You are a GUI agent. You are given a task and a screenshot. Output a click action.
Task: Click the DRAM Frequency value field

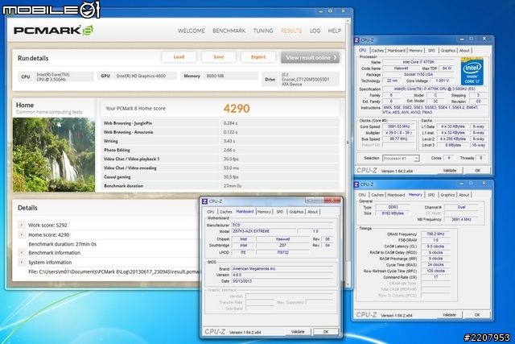435,234
